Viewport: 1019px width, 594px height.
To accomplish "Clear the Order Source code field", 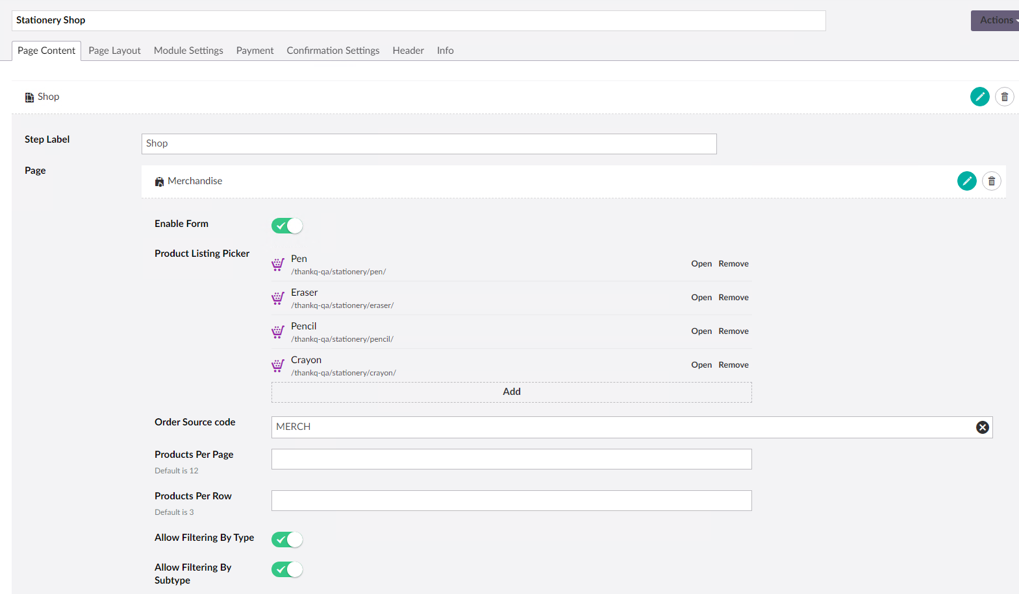I will pyautogui.click(x=982, y=427).
